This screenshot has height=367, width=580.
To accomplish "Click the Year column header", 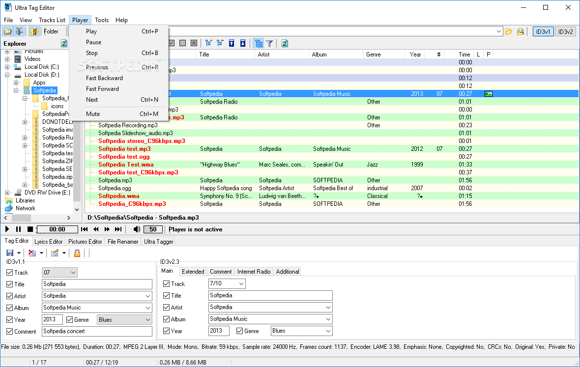I will click(x=415, y=55).
